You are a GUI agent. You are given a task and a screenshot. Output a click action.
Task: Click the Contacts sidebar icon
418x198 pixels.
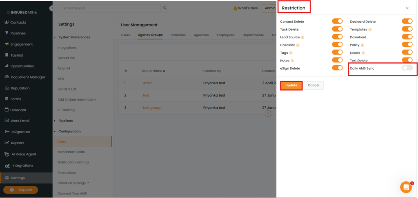pos(7,22)
